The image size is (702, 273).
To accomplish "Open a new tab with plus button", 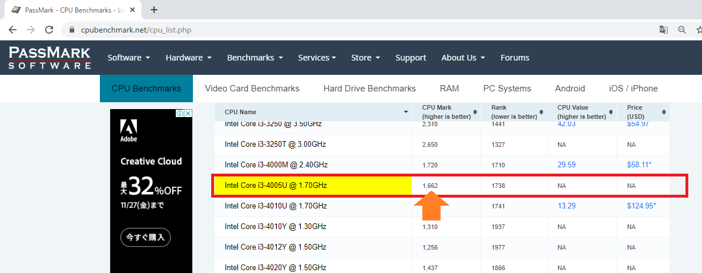I will [x=154, y=10].
